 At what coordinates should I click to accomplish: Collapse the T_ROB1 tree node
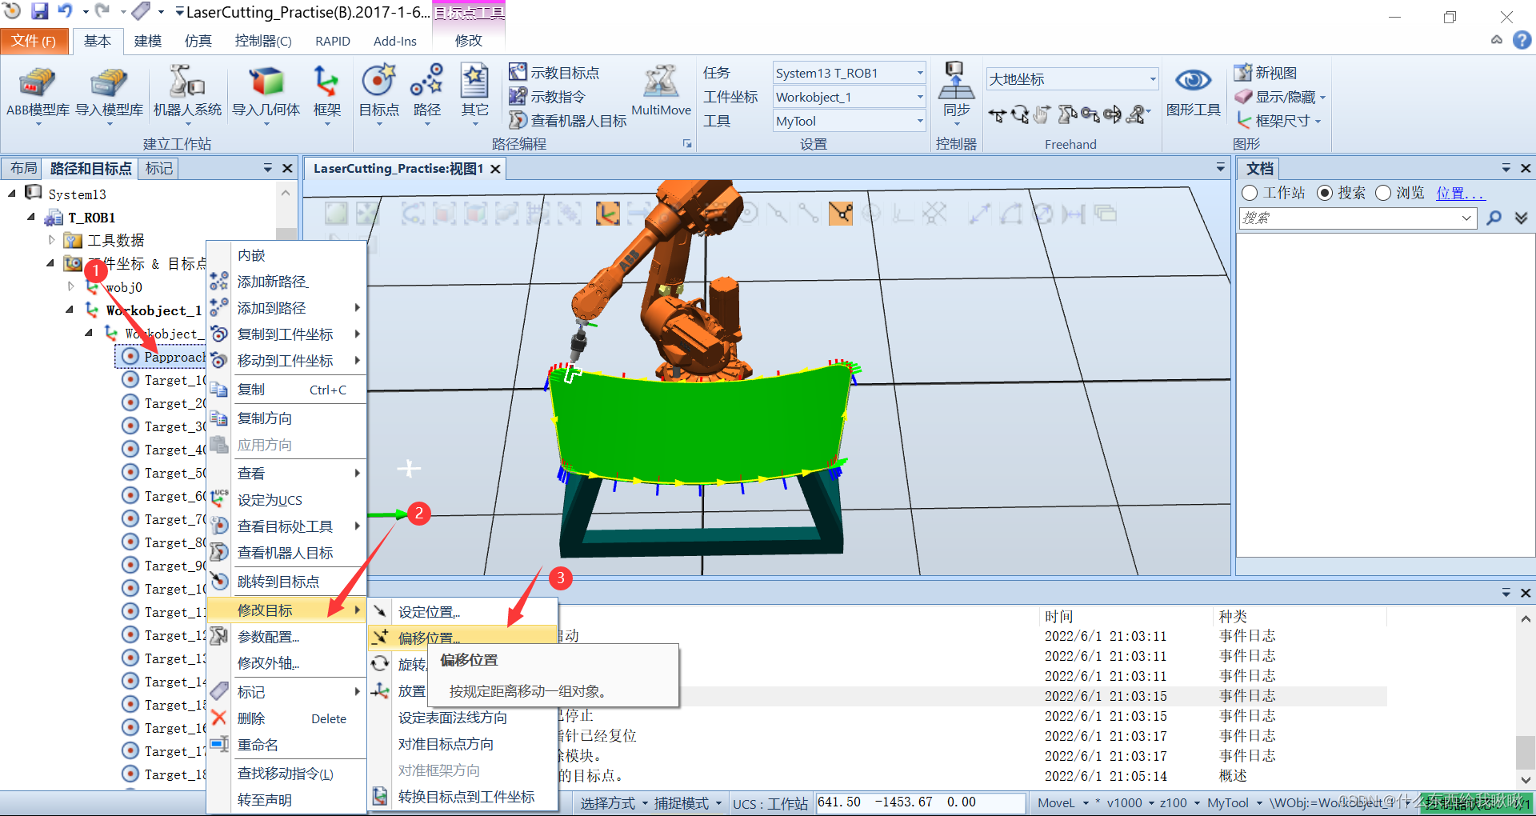tap(31, 217)
